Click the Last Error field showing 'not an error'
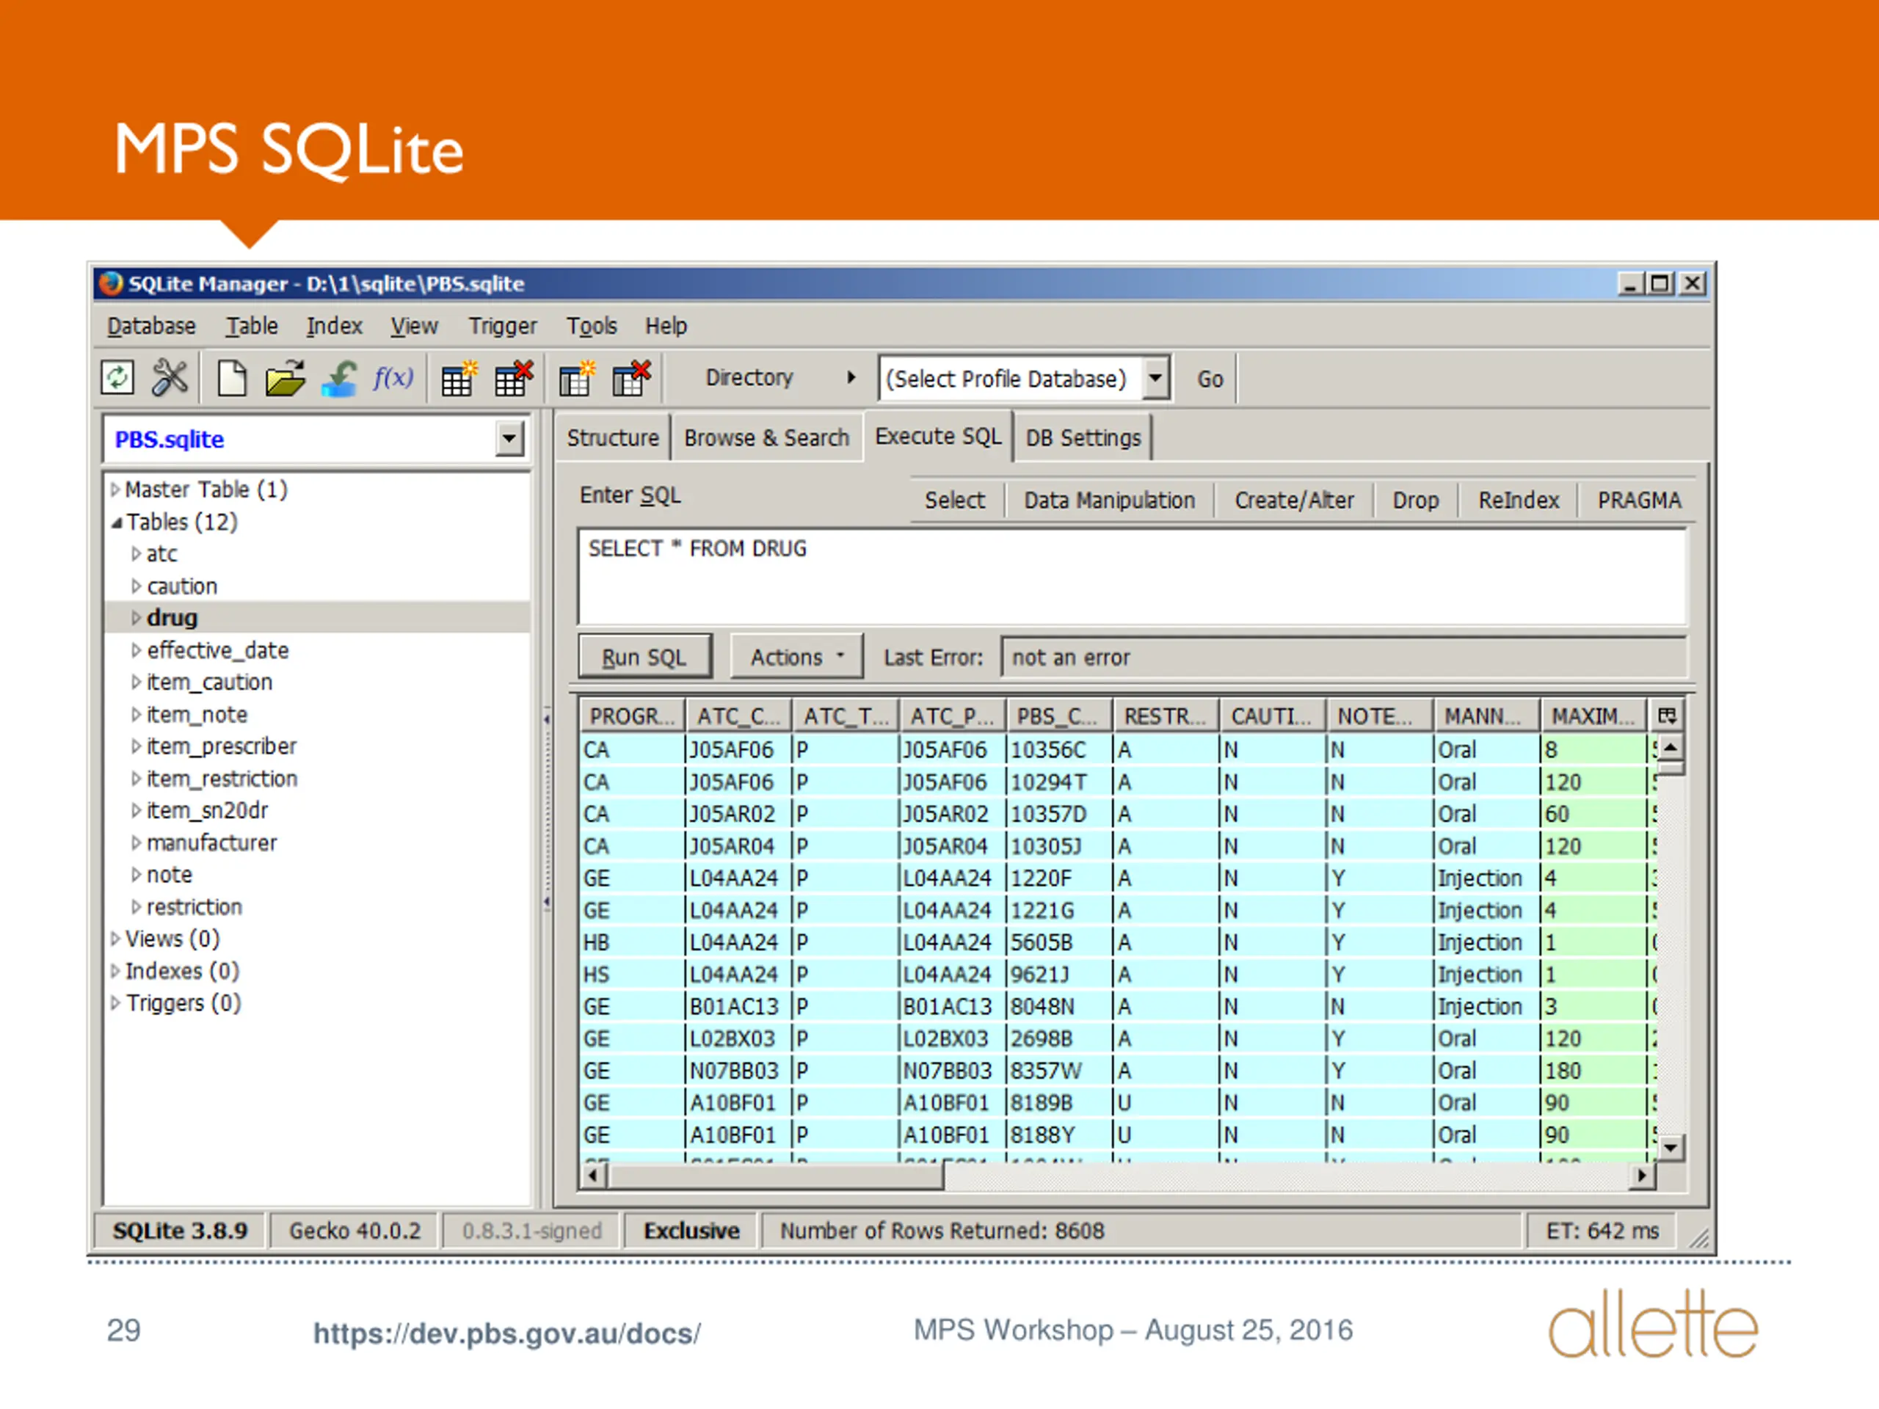This screenshot has height=1409, width=1879. [x=1343, y=658]
